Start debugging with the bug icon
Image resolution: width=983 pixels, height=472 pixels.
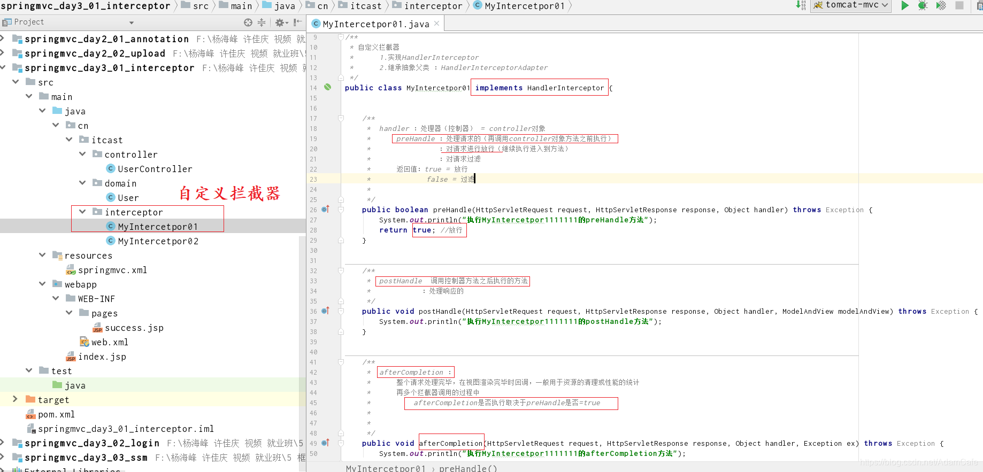(923, 5)
